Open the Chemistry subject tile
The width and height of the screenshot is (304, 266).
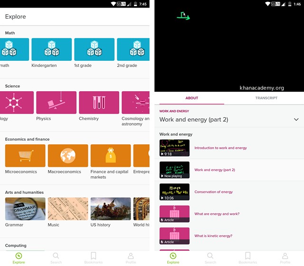point(99,103)
